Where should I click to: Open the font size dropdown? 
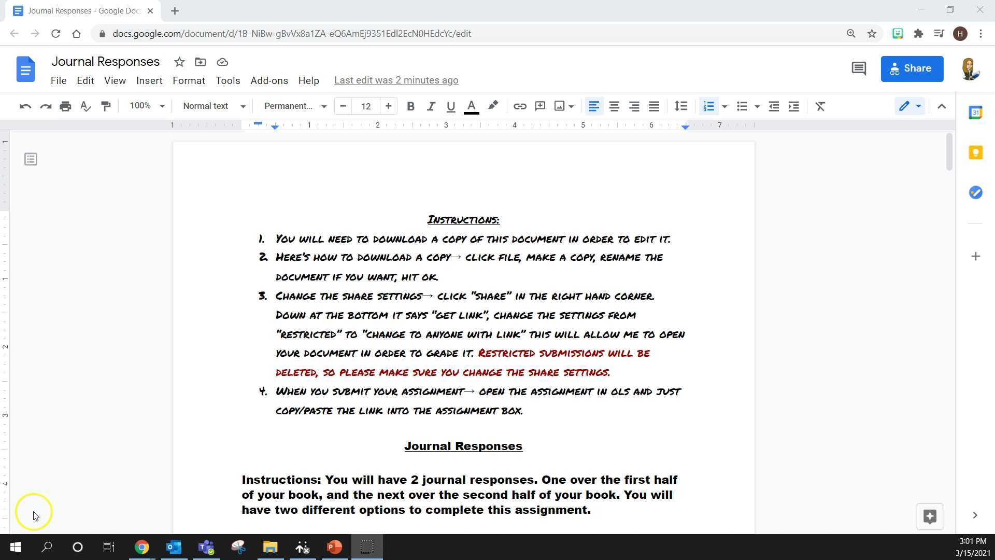[x=366, y=106]
